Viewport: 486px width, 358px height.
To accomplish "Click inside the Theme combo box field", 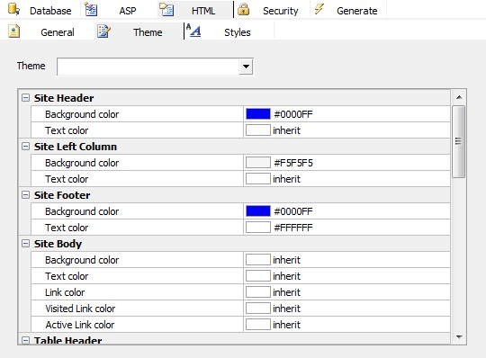I will pos(148,67).
